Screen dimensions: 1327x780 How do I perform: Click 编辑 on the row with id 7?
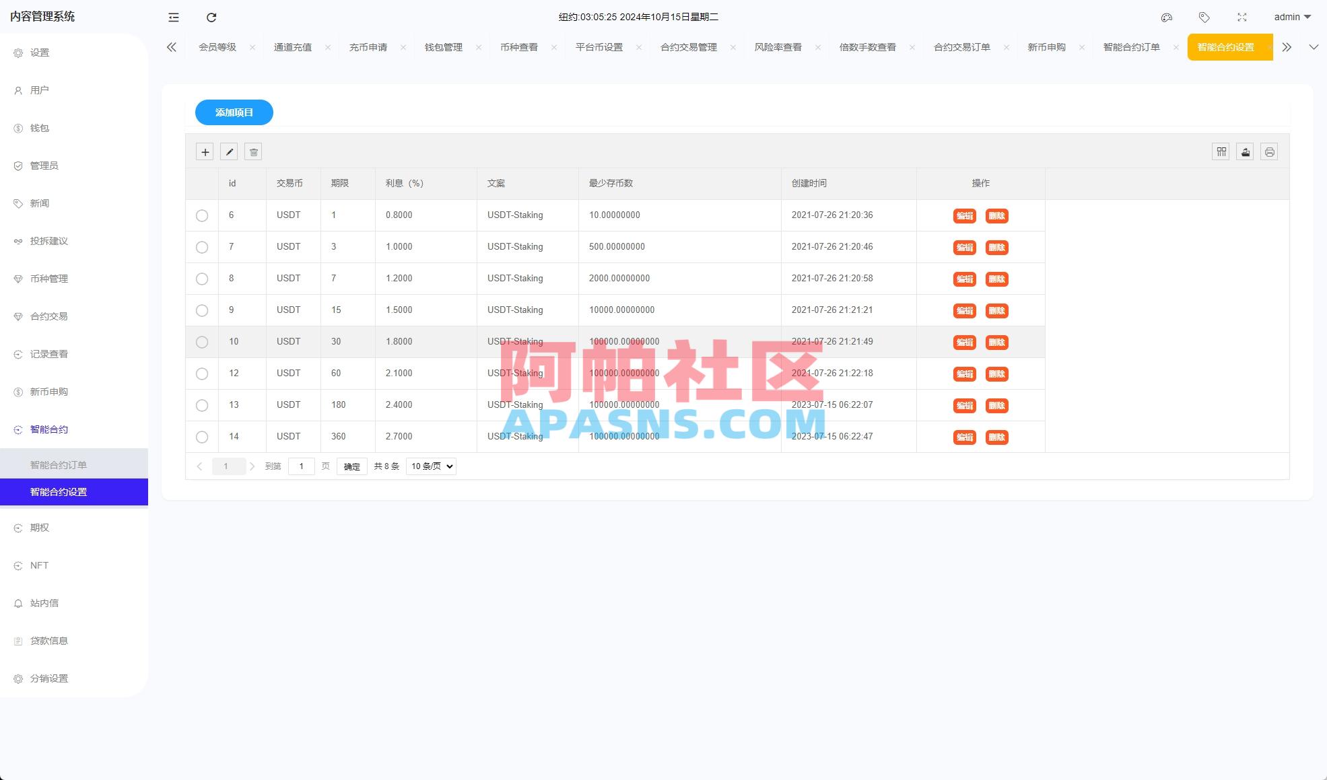pos(963,247)
